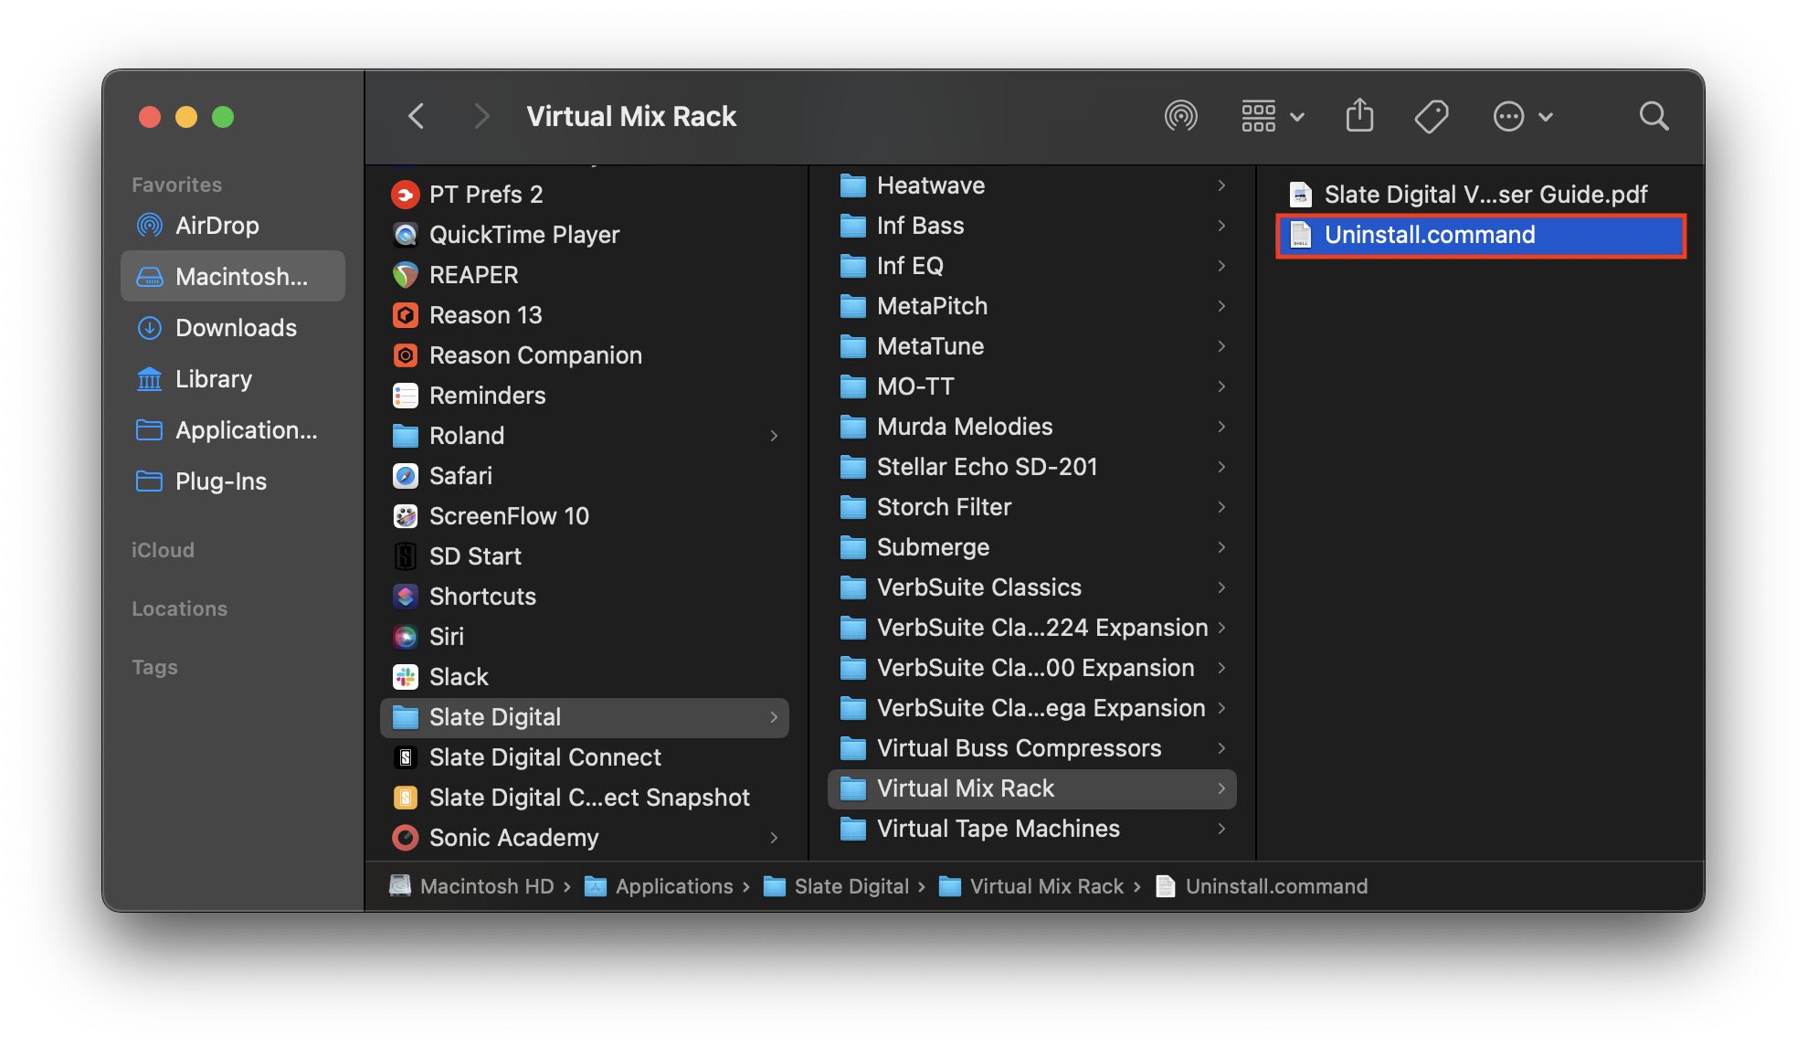Select the QuickTime Player app
Image resolution: width=1807 pixels, height=1047 pixels.
click(585, 235)
